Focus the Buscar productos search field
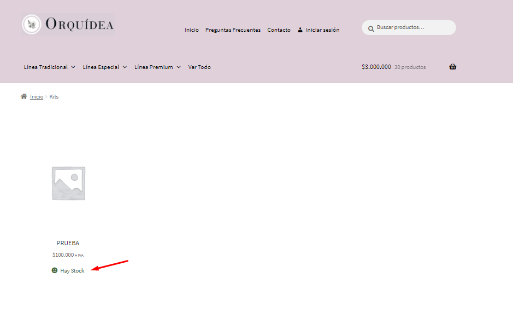 [x=412, y=27]
